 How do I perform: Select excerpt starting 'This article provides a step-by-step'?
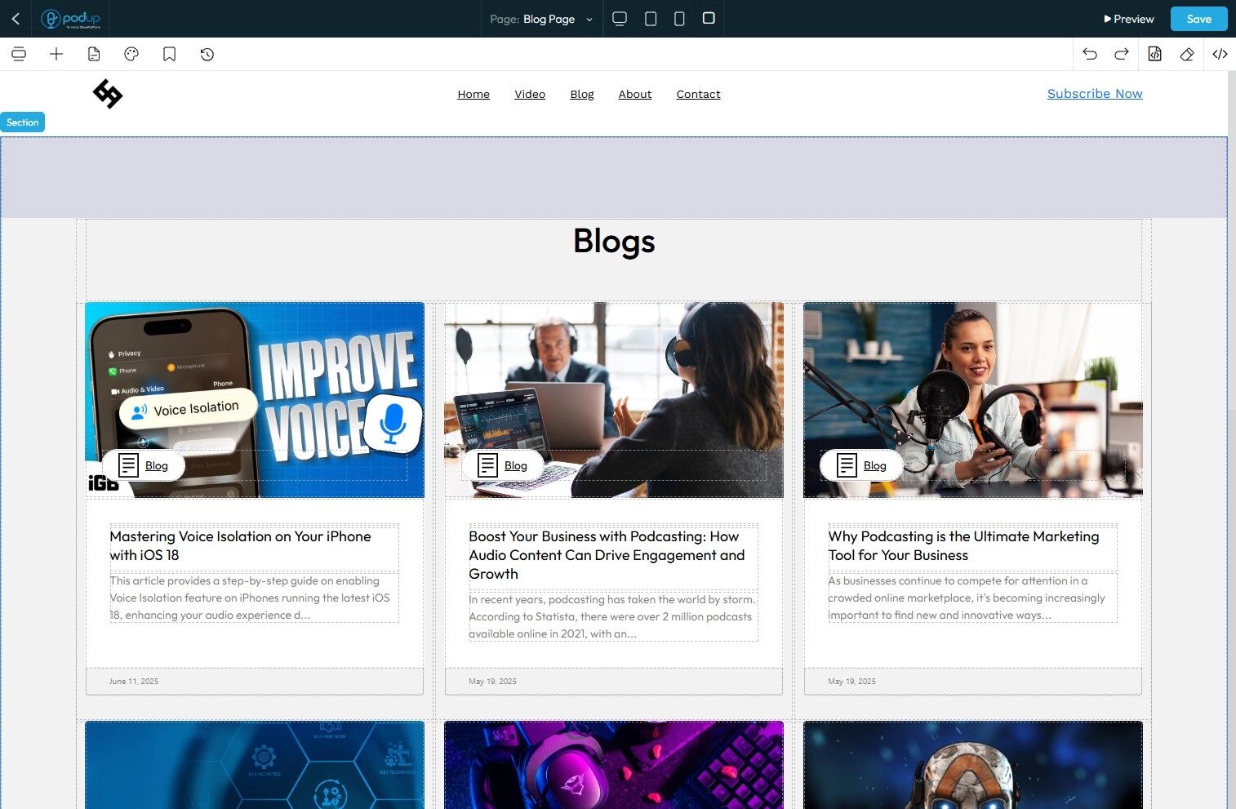point(255,598)
